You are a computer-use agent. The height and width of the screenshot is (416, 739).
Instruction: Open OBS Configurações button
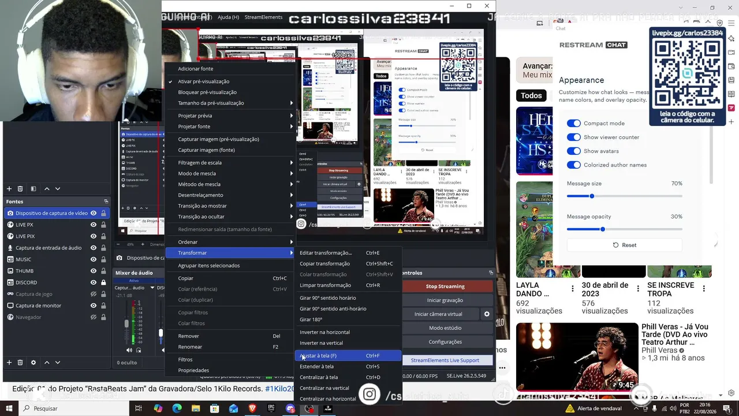tap(445, 341)
